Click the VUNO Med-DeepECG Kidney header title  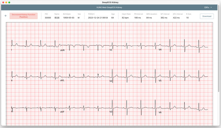tap(110, 7)
